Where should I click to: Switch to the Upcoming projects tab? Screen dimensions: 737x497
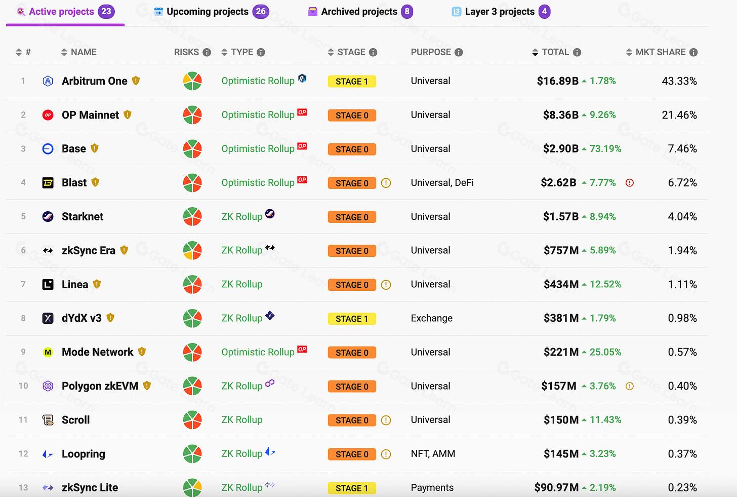211,12
